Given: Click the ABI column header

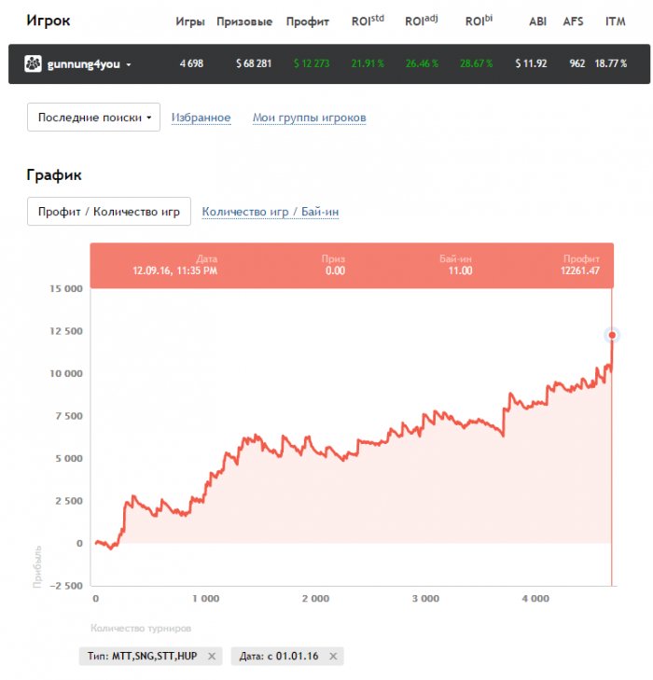Looking at the screenshot, I should [537, 21].
